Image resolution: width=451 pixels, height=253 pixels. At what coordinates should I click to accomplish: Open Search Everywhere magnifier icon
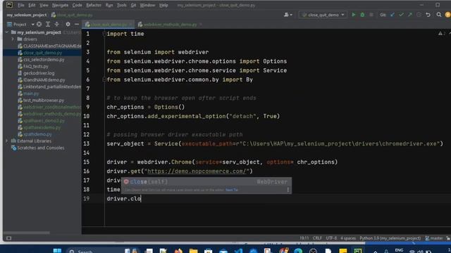click(438, 15)
